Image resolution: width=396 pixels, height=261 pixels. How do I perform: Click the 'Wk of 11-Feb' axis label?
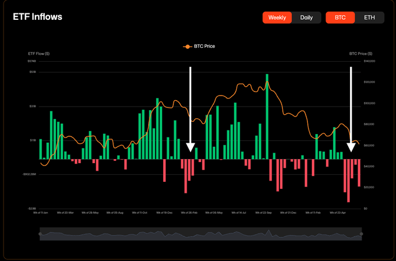(313, 213)
